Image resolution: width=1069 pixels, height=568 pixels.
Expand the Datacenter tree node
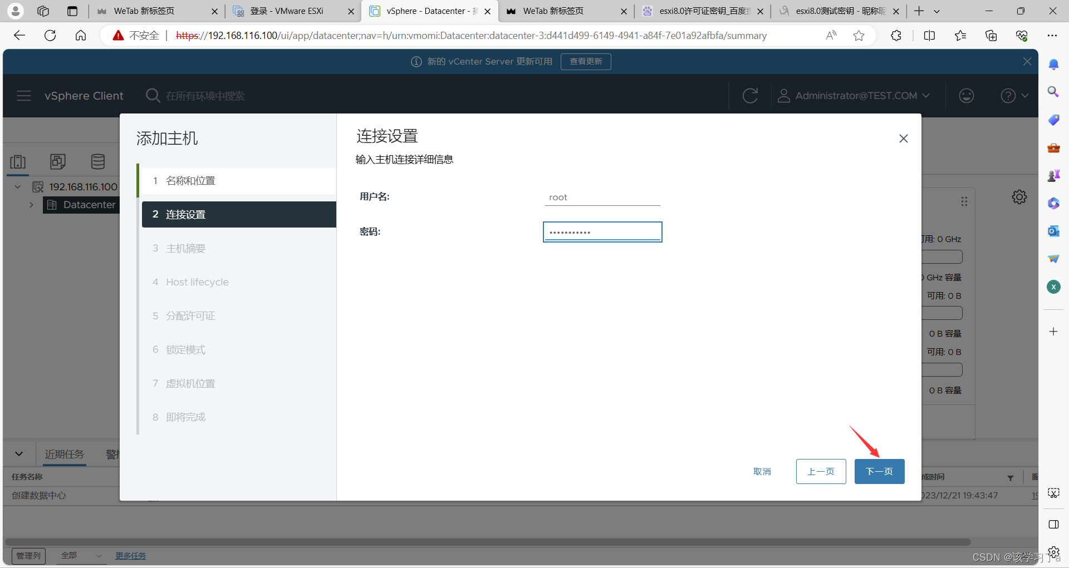pyautogui.click(x=31, y=205)
